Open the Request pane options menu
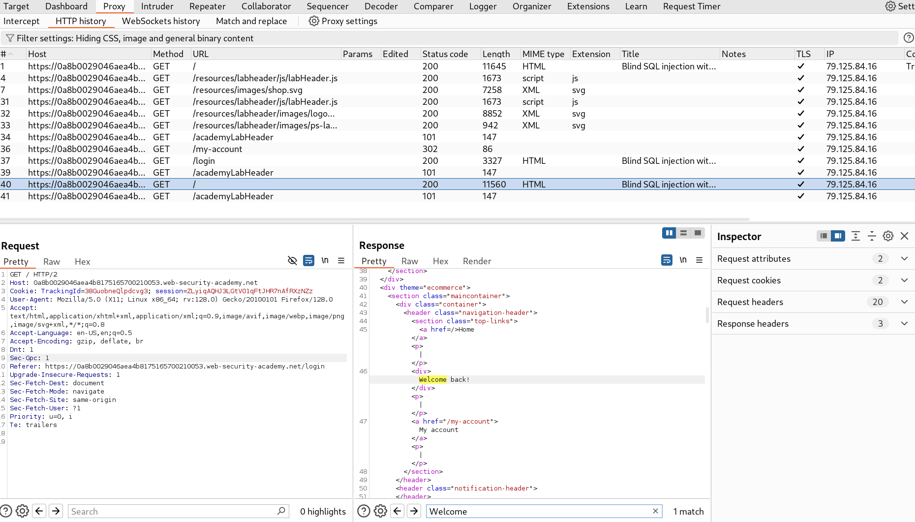 tap(341, 260)
